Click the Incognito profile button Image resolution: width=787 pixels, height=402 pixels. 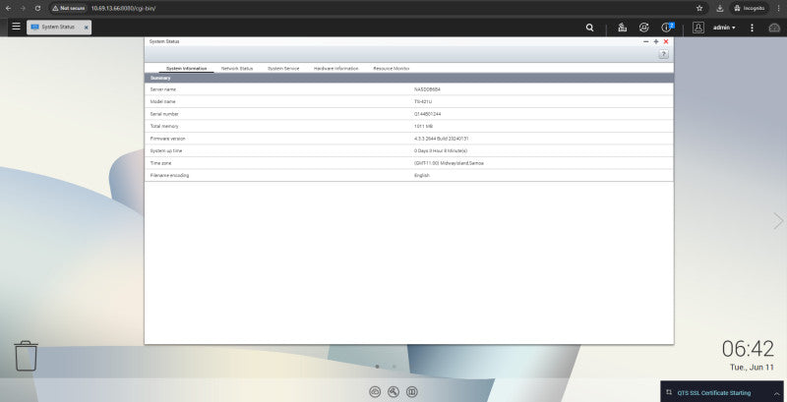point(750,9)
